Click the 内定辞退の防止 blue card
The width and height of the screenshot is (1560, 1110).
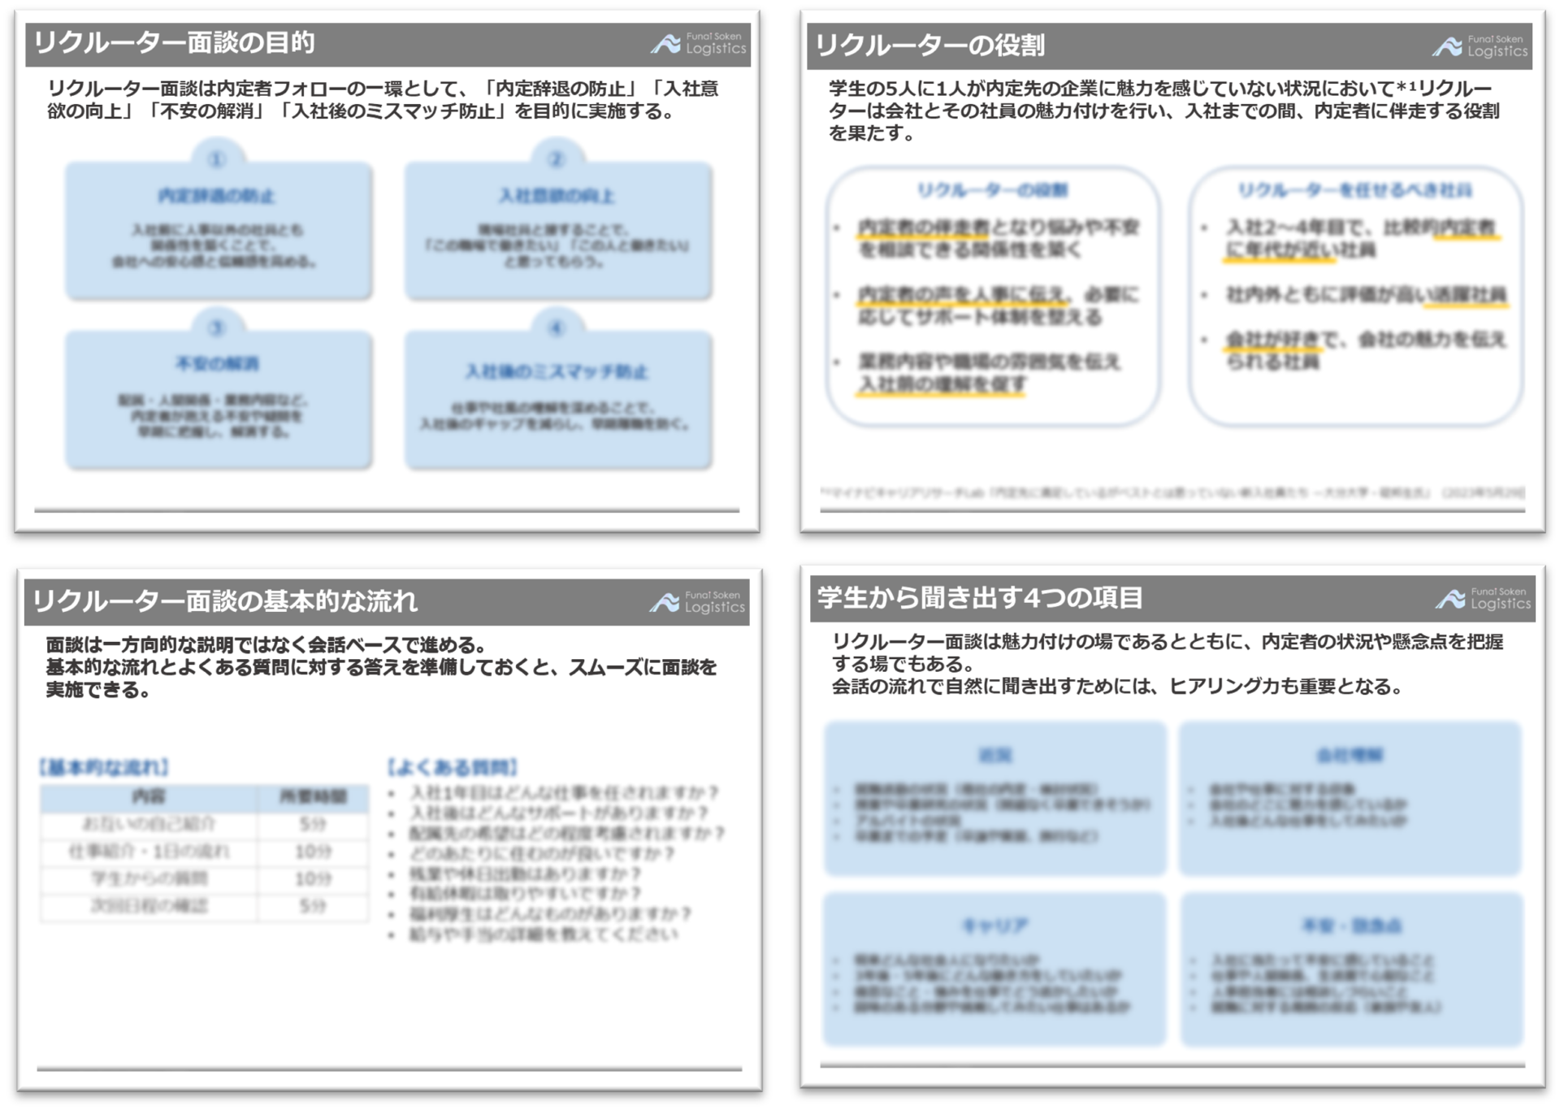coord(219,231)
